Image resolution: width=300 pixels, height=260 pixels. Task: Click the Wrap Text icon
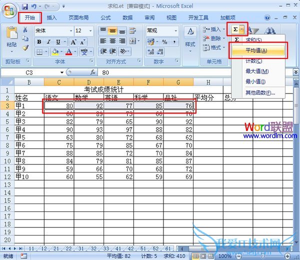(132, 30)
